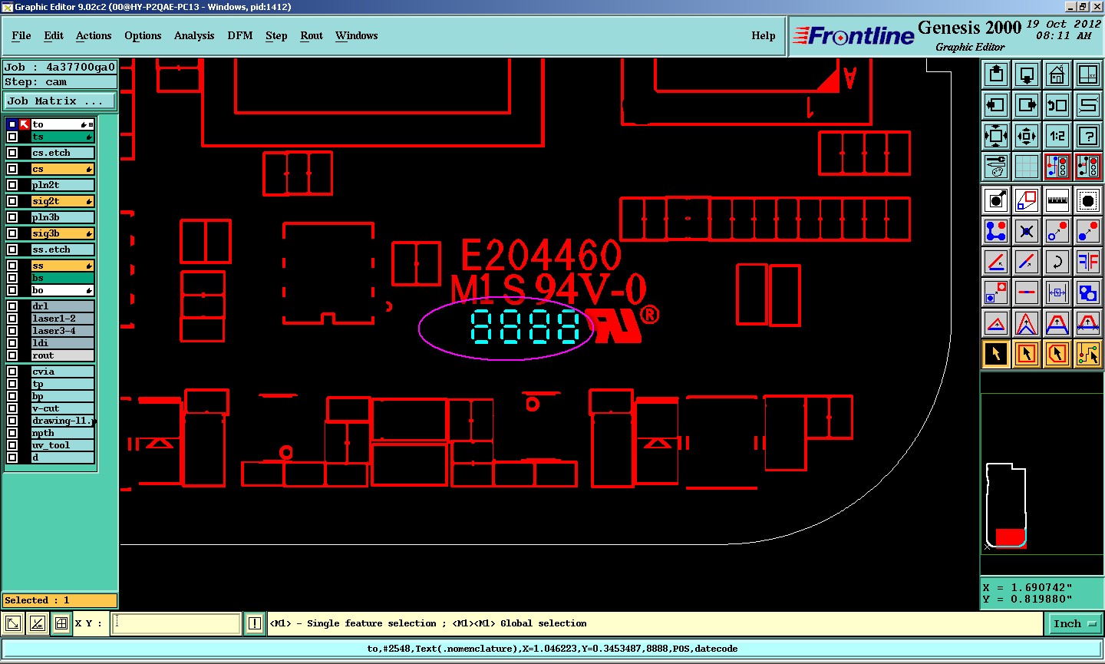Viewport: 1105px width, 664px height.
Task: Toggle display box for layer ts
Action: 12,137
